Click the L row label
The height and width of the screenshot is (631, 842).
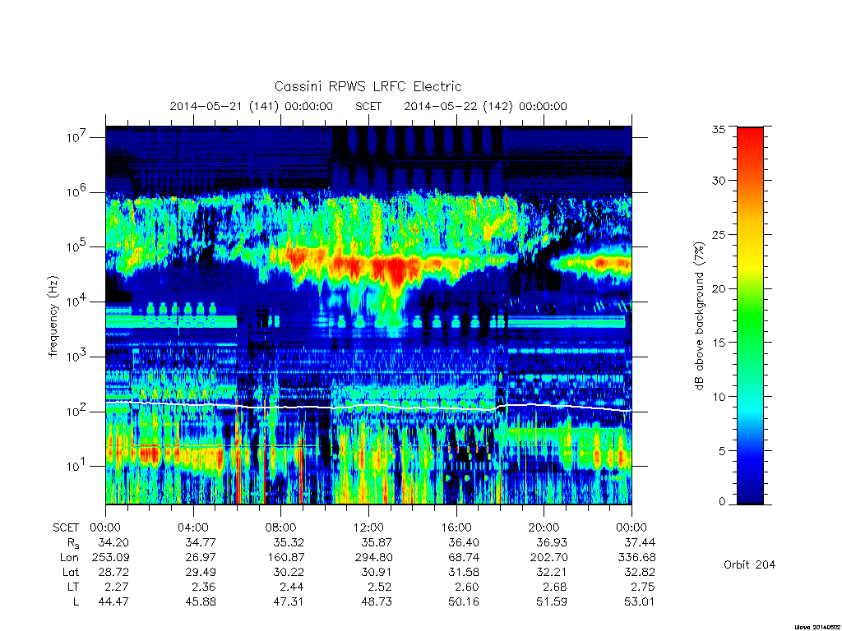(76, 602)
